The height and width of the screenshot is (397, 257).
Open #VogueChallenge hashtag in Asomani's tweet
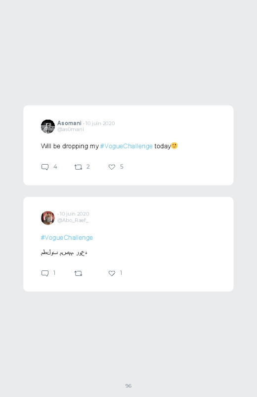point(127,146)
